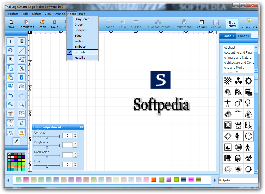Pick the orange gradient swatch in bottom strip
265x194 pixels.
click(154, 179)
